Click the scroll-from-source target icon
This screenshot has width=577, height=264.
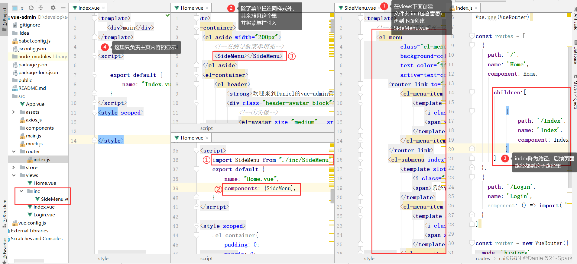click(31, 8)
